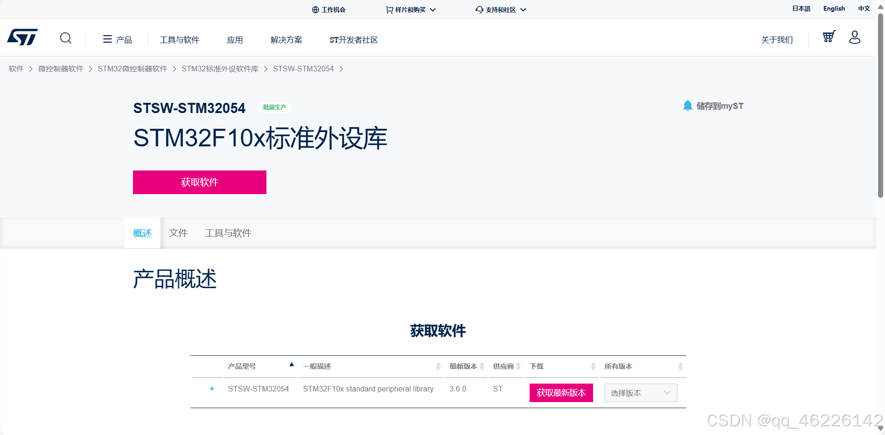Open the 应用 menu
Image resolution: width=885 pixels, height=435 pixels.
pyautogui.click(x=235, y=40)
